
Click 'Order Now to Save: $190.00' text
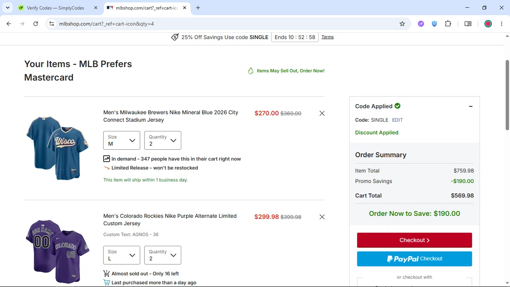(414, 213)
